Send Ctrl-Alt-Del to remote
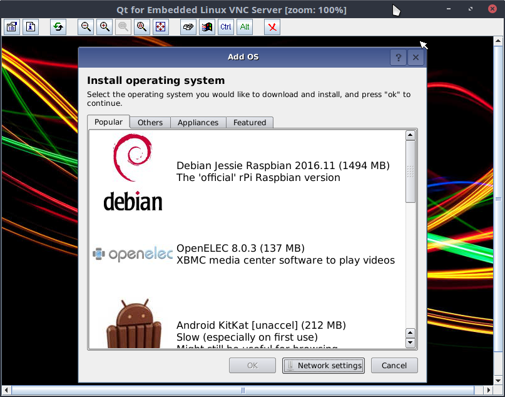Viewport: 505px width, 397px height. point(188,27)
